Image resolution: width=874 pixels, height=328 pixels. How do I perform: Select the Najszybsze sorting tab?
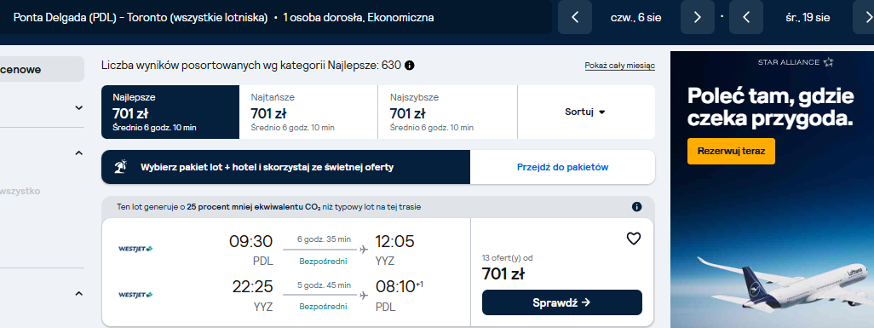point(447,112)
